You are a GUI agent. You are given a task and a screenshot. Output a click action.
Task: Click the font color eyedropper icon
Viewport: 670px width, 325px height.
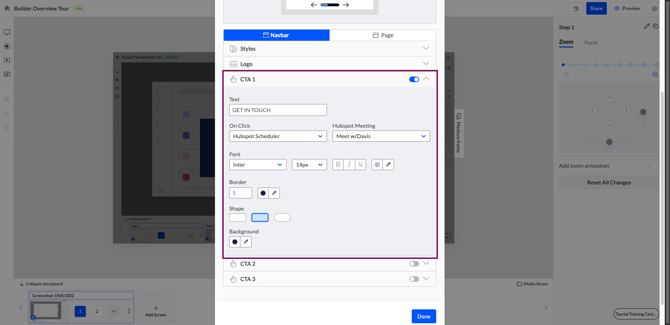[388, 165]
